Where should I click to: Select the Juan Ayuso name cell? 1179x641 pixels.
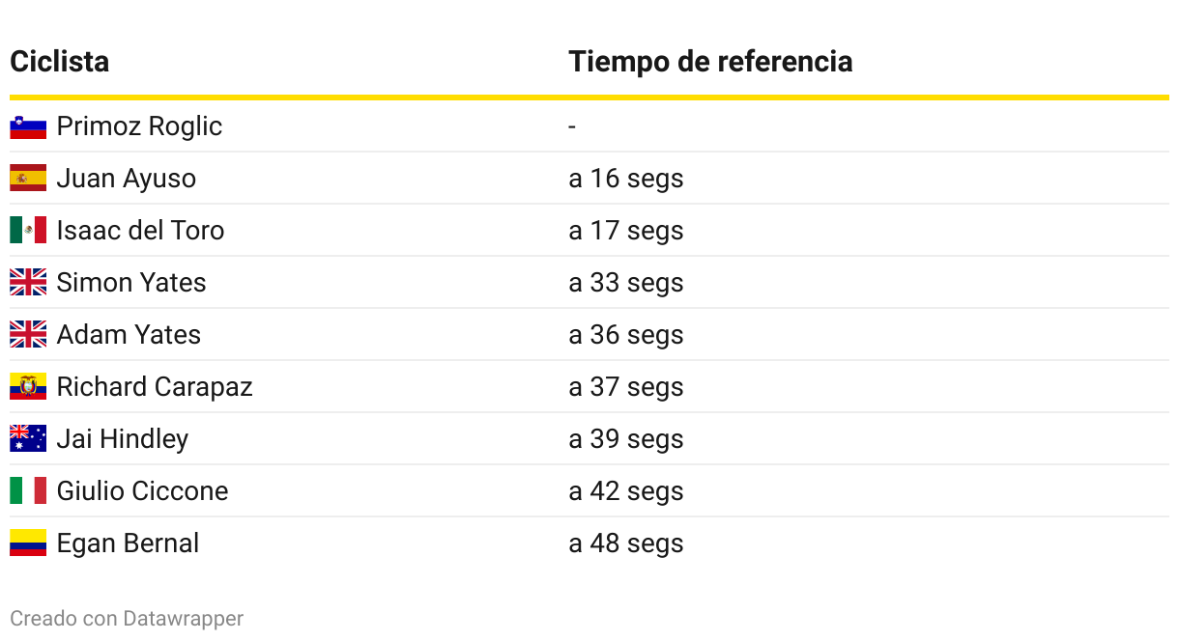126,179
